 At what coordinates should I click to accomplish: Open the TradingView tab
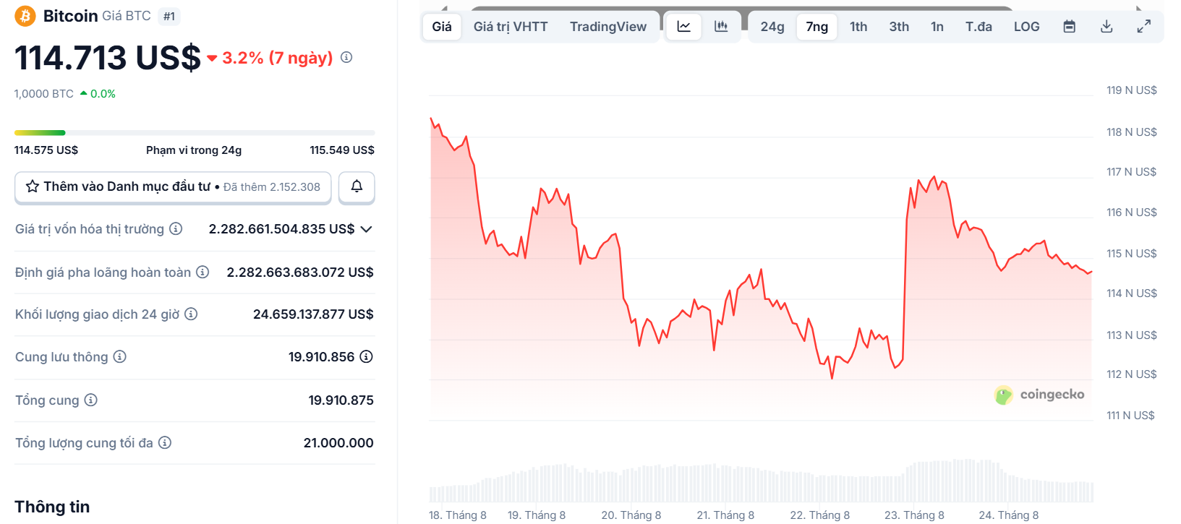click(608, 25)
